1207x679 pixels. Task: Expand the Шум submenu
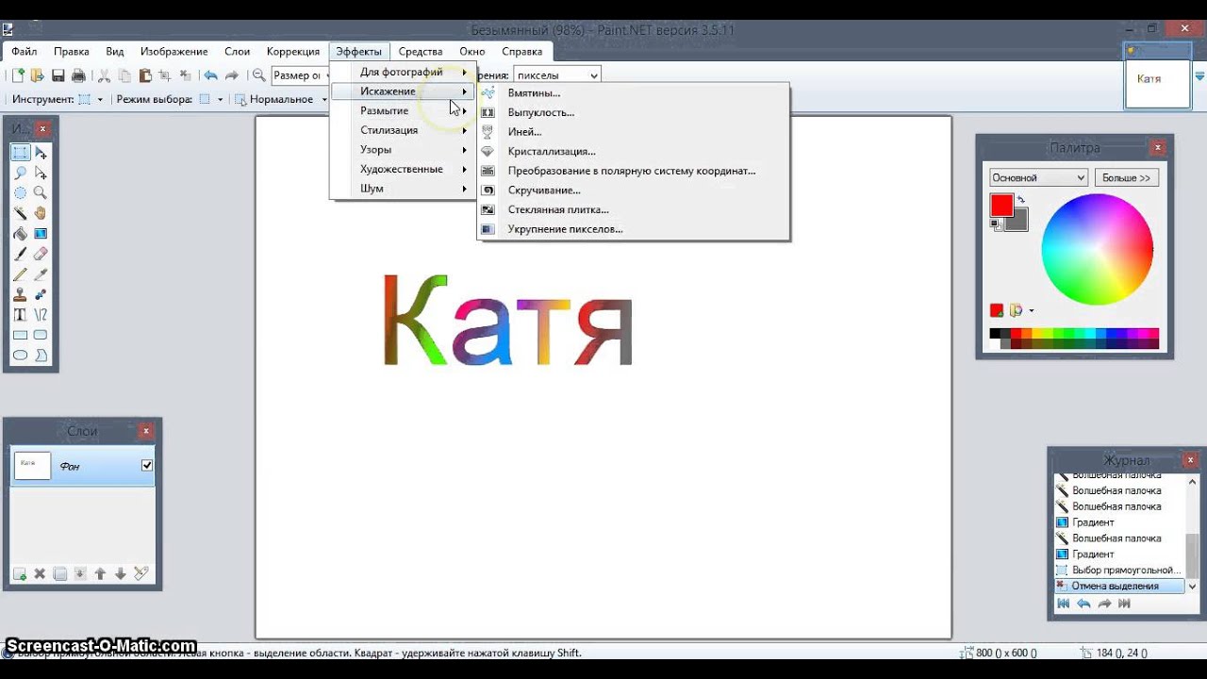[x=404, y=189]
